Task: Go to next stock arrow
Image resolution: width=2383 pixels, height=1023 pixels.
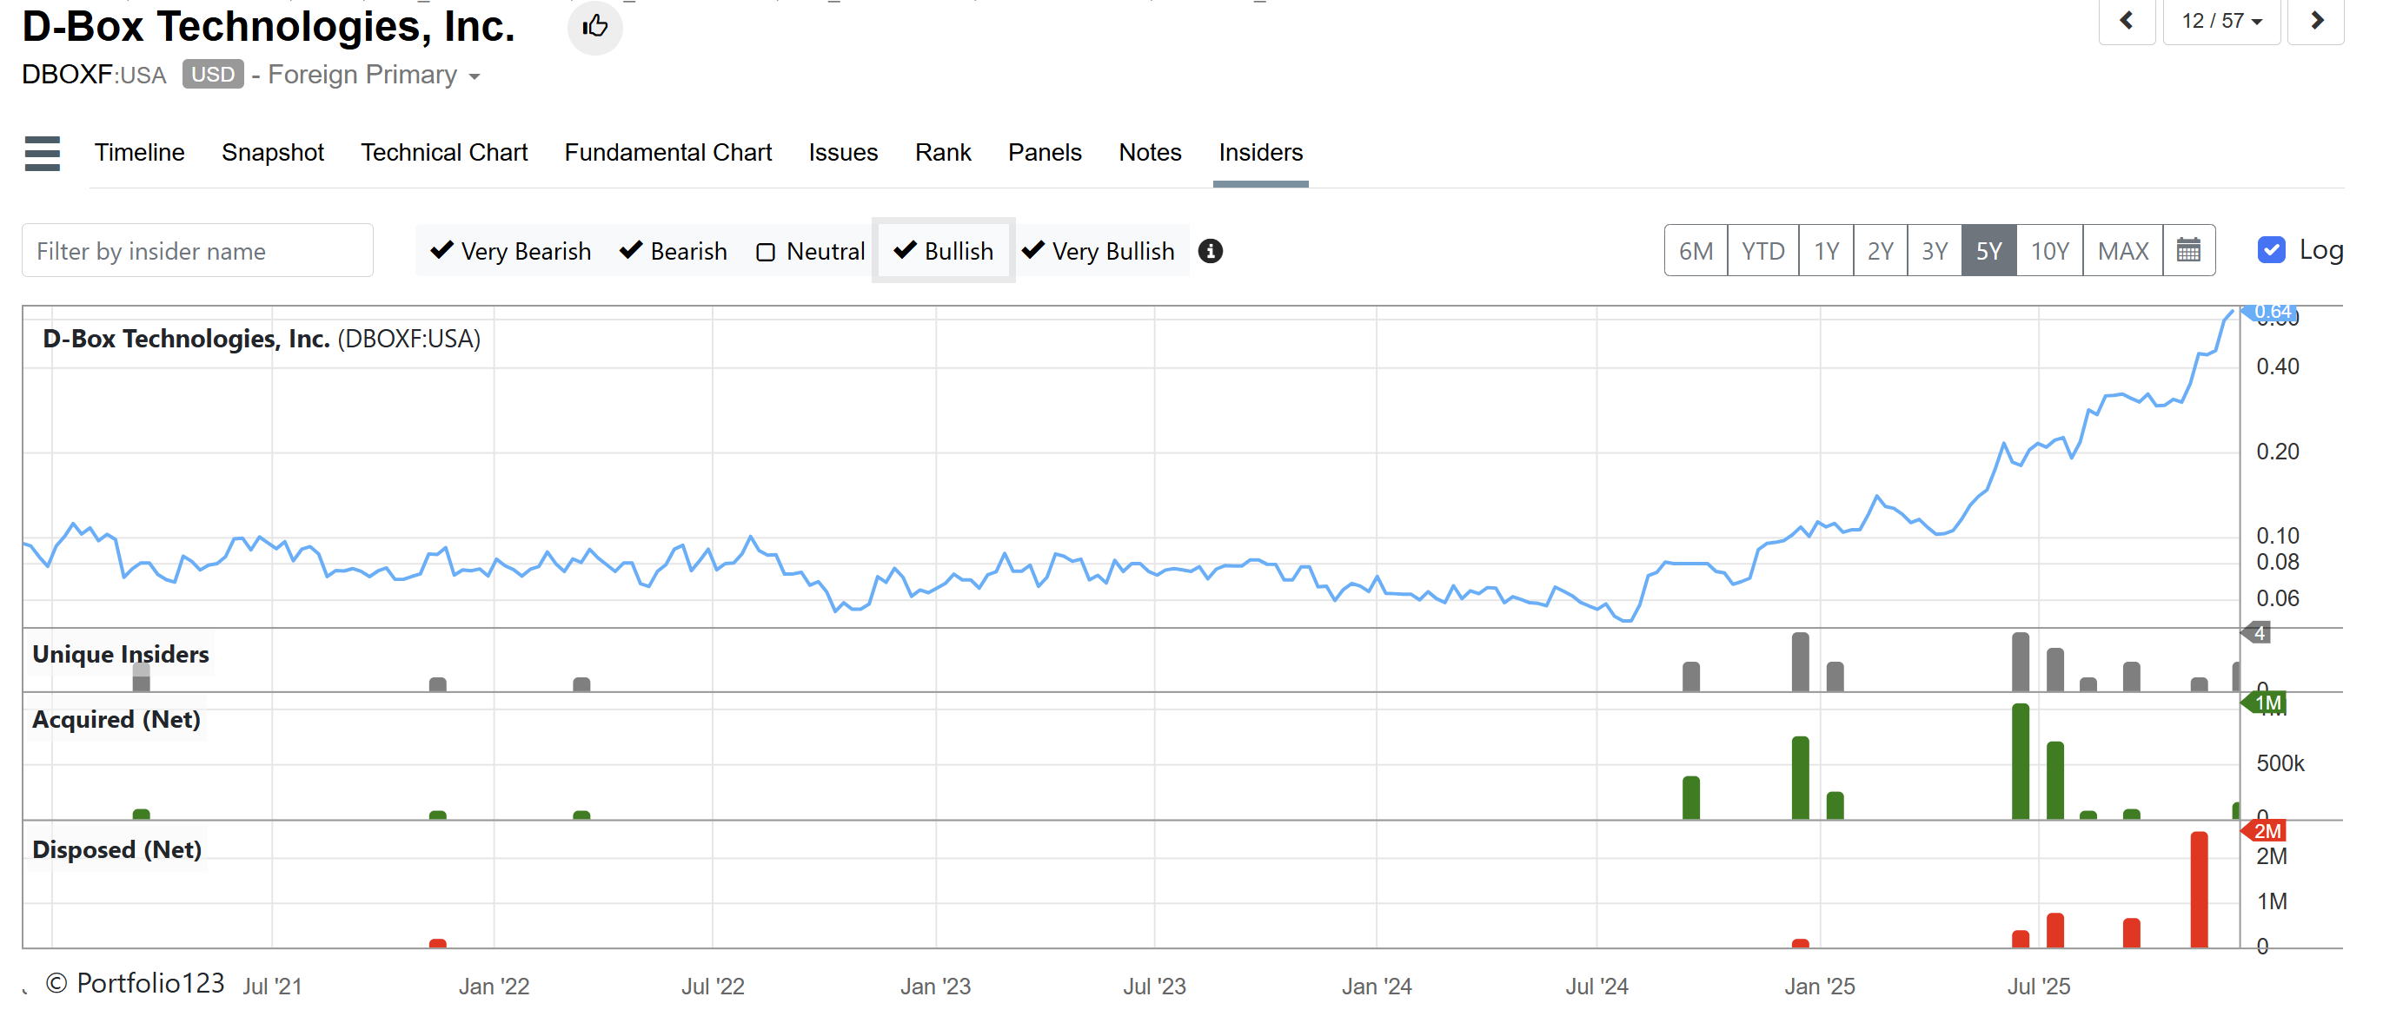Action: [x=2315, y=20]
